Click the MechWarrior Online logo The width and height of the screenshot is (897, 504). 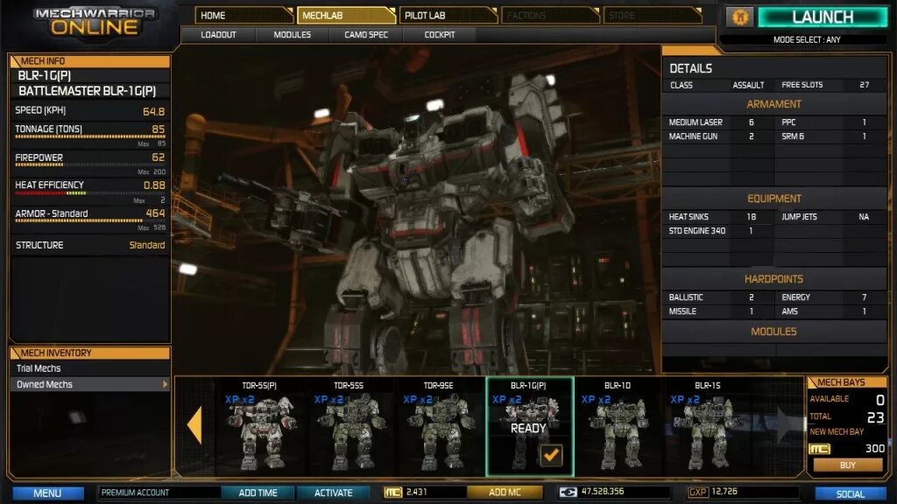95,22
